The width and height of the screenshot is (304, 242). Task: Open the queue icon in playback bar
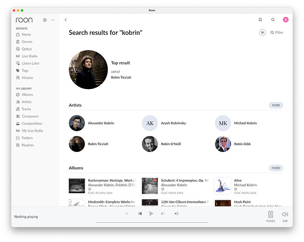176,213
